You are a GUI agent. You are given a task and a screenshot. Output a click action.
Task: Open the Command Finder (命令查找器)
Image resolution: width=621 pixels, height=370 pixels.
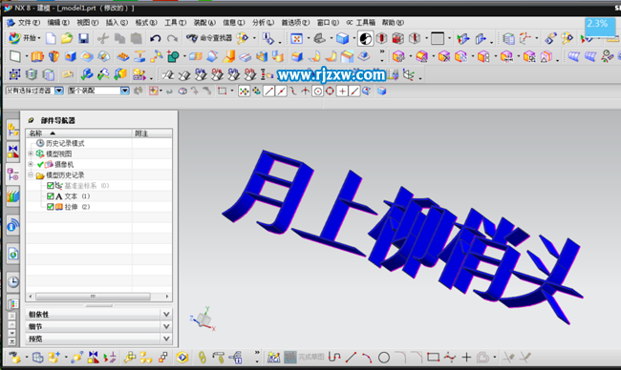(x=209, y=38)
